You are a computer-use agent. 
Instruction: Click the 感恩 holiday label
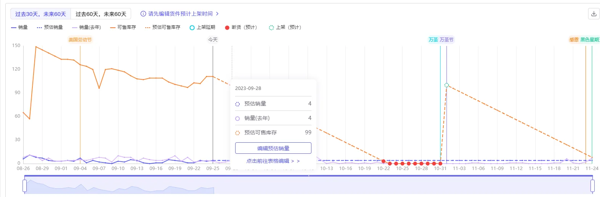[x=574, y=39]
